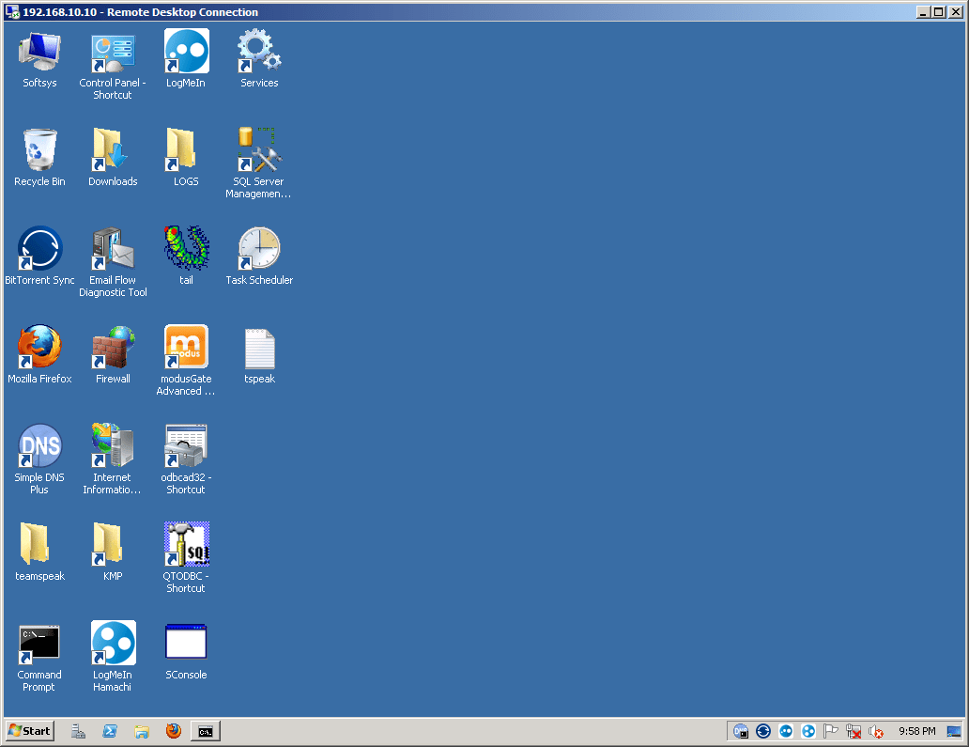Open the Action Center flag in the tray
This screenshot has height=747, width=969.
831,732
